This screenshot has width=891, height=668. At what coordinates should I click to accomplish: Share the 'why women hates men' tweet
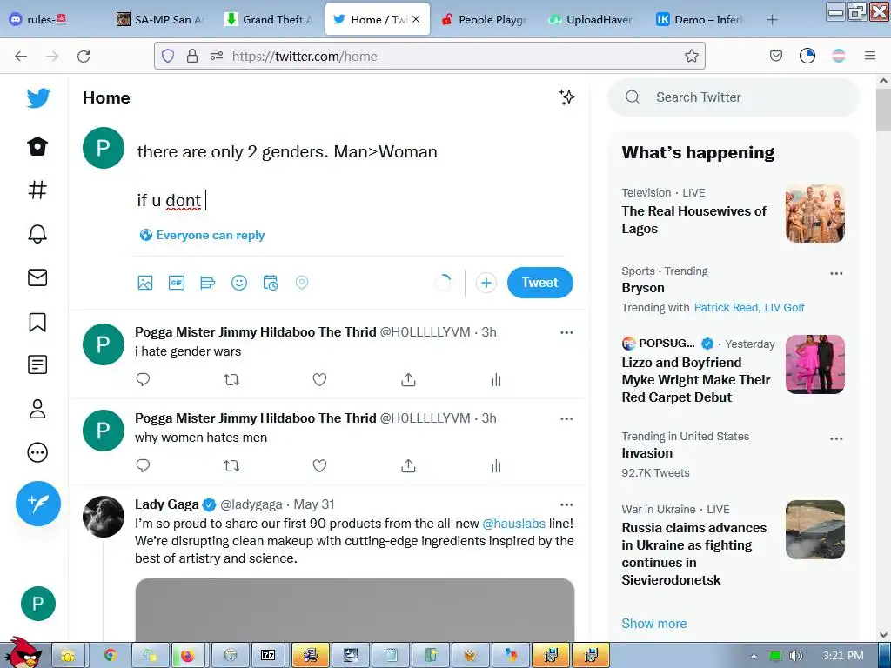pos(408,466)
